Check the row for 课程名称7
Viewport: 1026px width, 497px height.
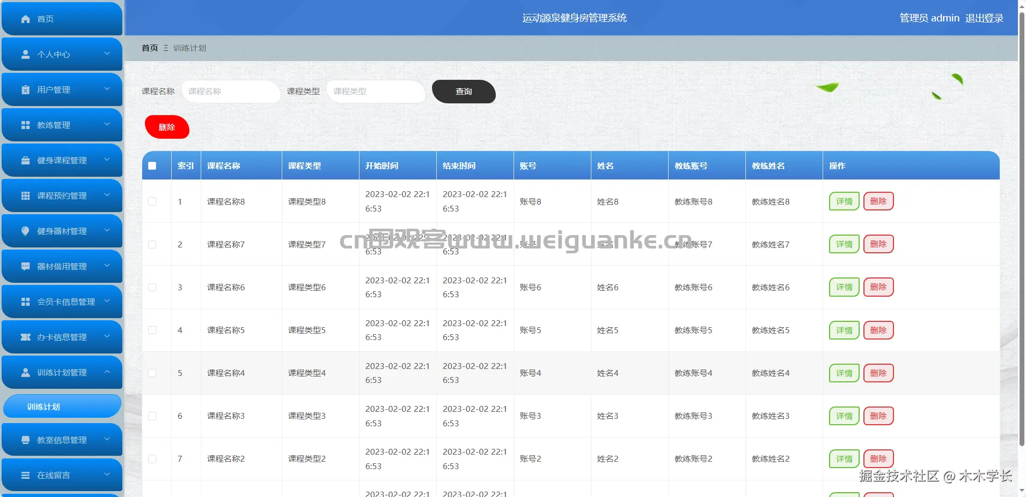[152, 244]
